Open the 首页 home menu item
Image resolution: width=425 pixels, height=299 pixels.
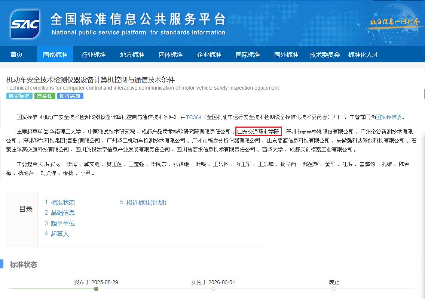(16, 54)
